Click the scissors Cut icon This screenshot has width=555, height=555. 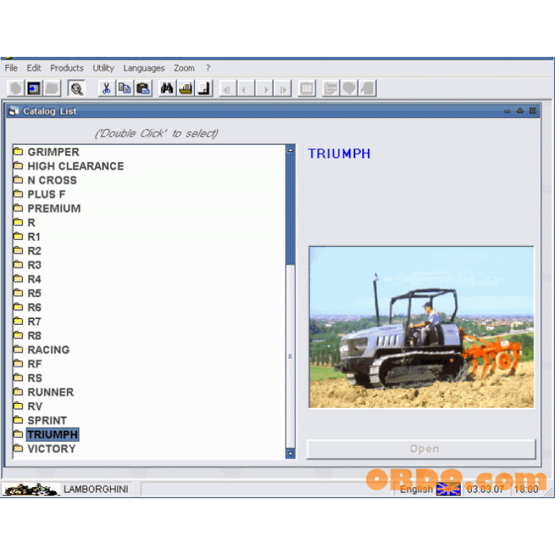click(x=107, y=88)
